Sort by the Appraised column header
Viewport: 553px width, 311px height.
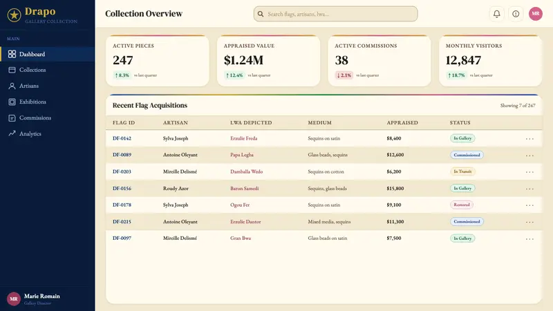(402, 123)
